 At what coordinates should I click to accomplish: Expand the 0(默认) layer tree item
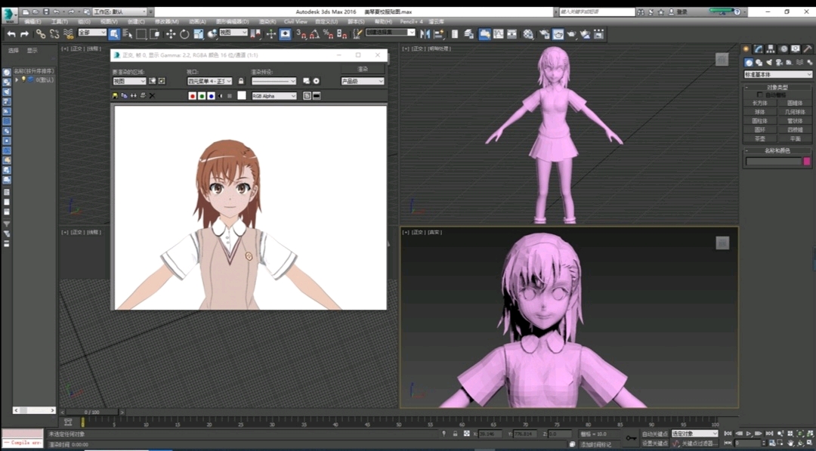point(17,79)
